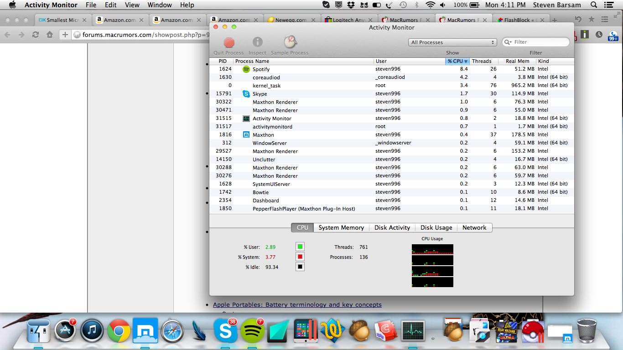Open Google Chrome from the Dock
Image resolution: width=623 pixels, height=350 pixels.
(x=119, y=330)
